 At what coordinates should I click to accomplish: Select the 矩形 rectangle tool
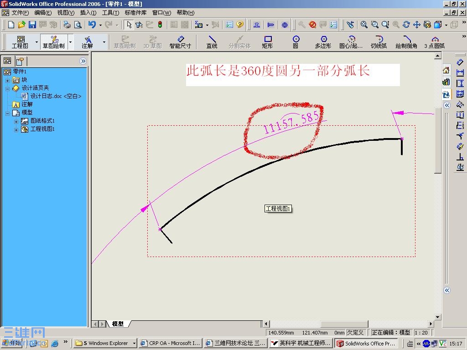267,42
